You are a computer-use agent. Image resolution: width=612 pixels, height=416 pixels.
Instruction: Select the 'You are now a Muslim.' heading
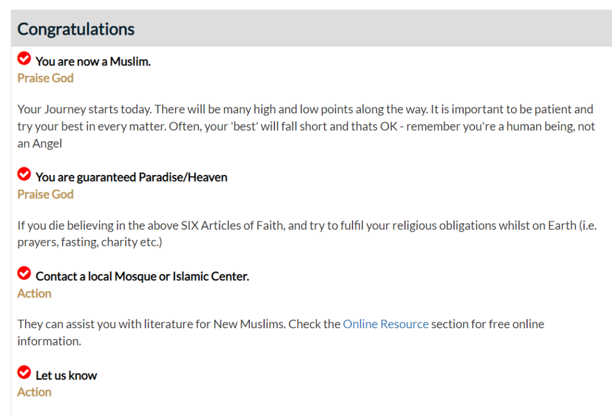click(x=93, y=61)
